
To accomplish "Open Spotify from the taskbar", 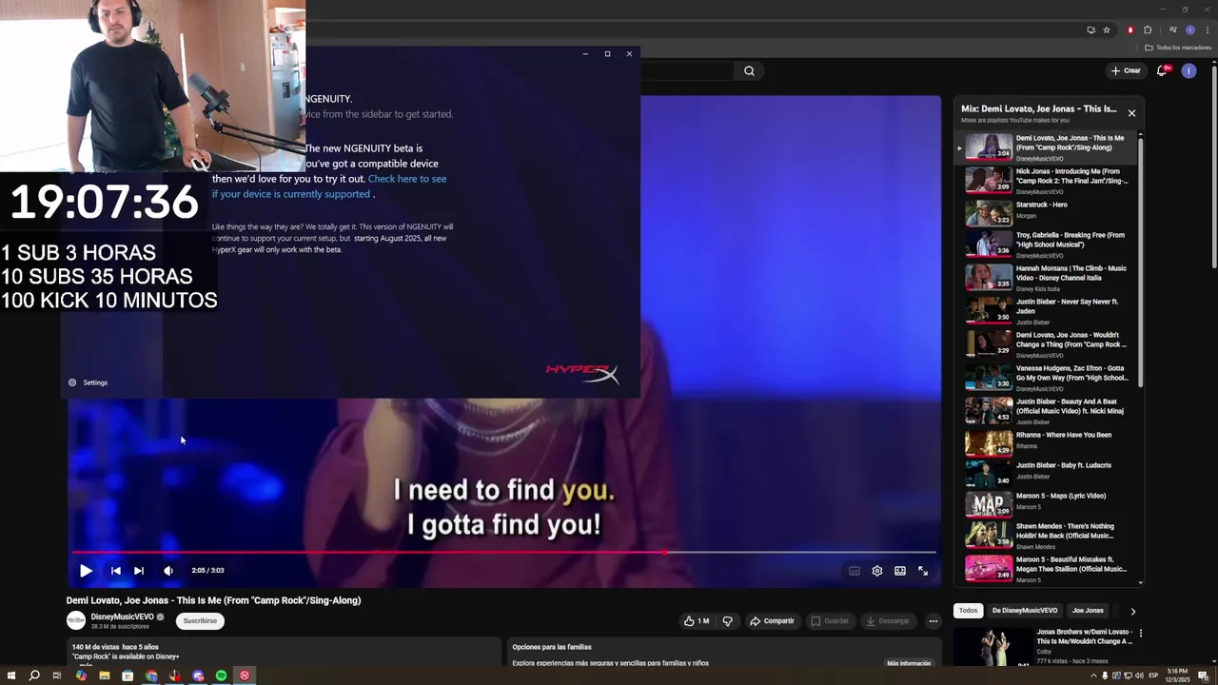I will point(221,675).
